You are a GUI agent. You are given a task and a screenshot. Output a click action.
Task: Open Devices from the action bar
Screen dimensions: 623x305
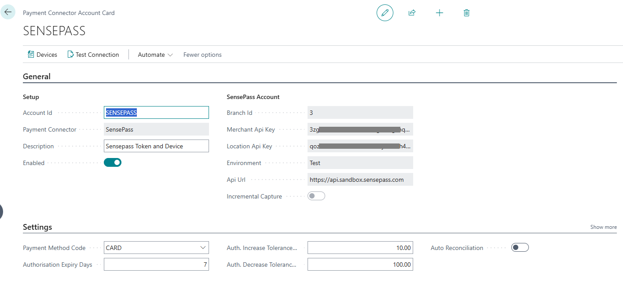pos(42,55)
